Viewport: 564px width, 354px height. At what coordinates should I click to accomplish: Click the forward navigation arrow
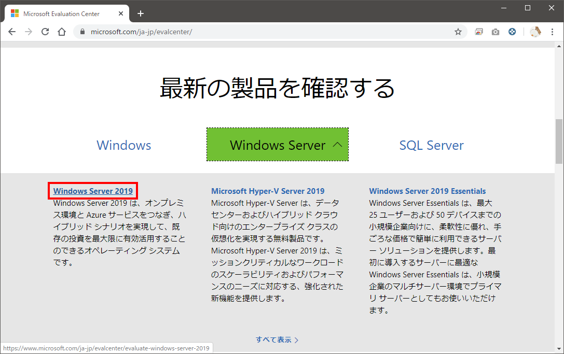point(29,32)
